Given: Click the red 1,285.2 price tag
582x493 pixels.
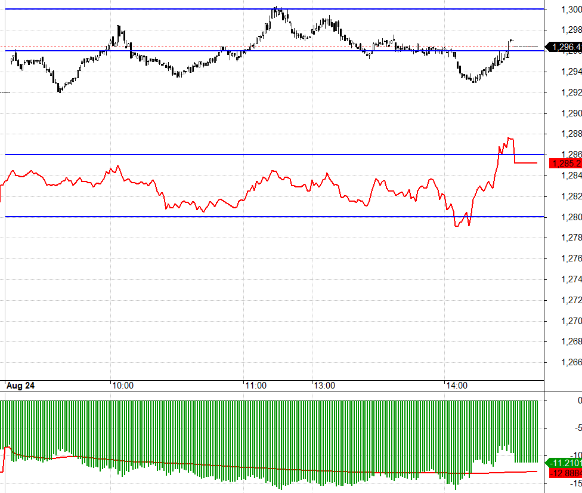Looking at the screenshot, I should pyautogui.click(x=565, y=163).
